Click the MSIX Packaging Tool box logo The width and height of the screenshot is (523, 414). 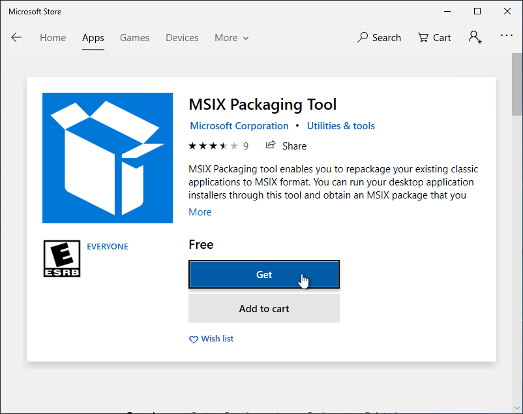[x=108, y=158]
